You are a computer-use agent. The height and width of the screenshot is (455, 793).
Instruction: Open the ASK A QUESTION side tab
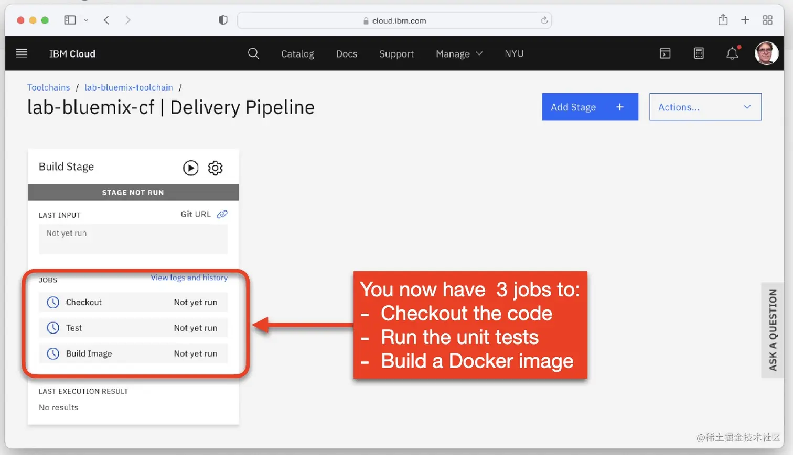point(773,330)
